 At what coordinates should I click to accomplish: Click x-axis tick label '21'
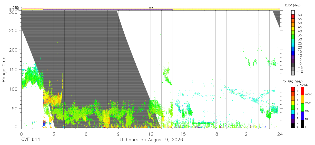click(x=248, y=134)
